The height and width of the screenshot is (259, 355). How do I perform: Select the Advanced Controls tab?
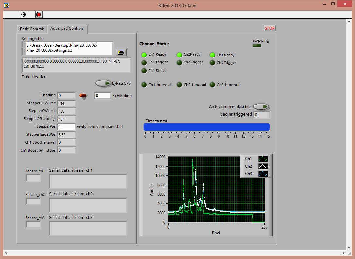tap(67, 28)
